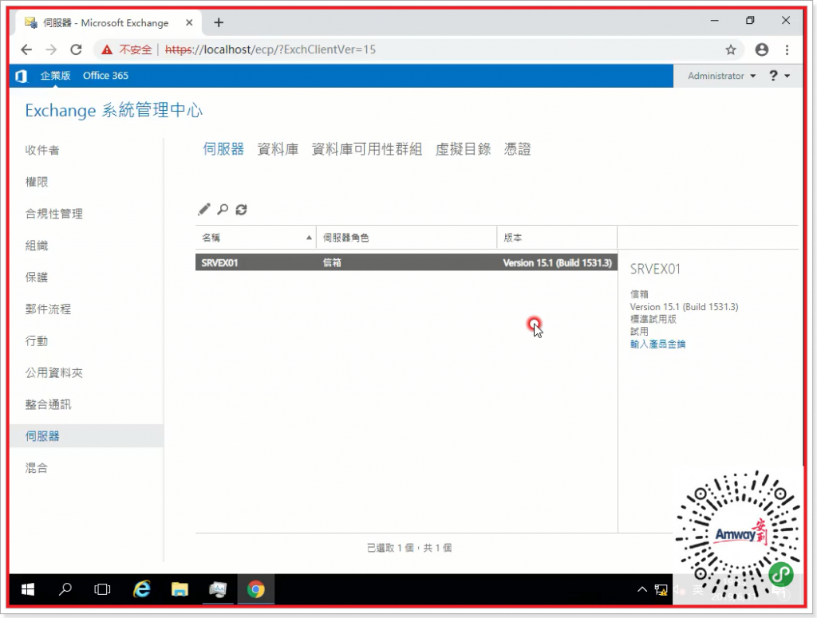Click the Office logo in the top banner
This screenshot has height=618, width=817.
coord(21,76)
